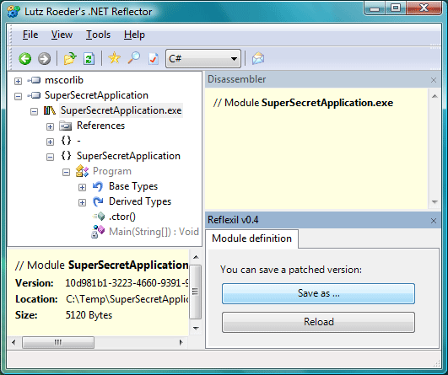Click the green Back navigation arrow
This screenshot has height=375, width=448.
(x=24, y=59)
